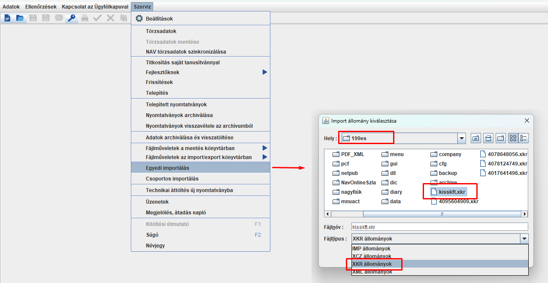The width and height of the screenshot is (548, 283).
Task: Click the Home folder icon in dialog
Action: click(x=488, y=138)
